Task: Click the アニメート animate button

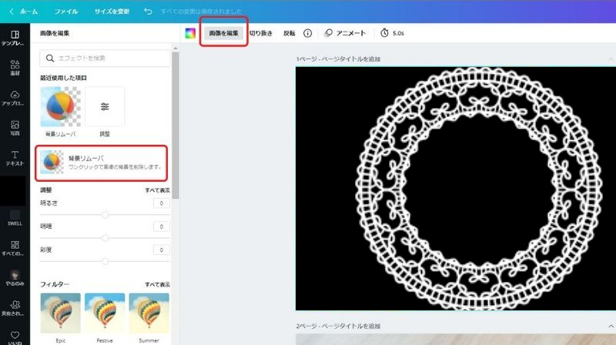Action: tap(345, 33)
